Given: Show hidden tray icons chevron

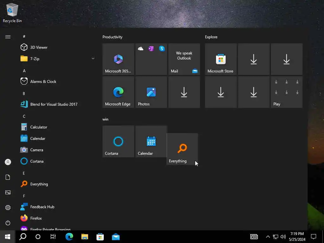Looking at the screenshot, I should [268, 237].
